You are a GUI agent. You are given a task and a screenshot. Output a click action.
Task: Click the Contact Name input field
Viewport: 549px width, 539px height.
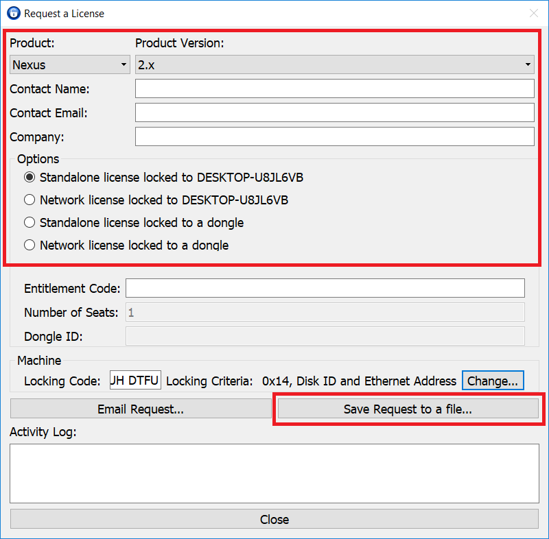334,88
